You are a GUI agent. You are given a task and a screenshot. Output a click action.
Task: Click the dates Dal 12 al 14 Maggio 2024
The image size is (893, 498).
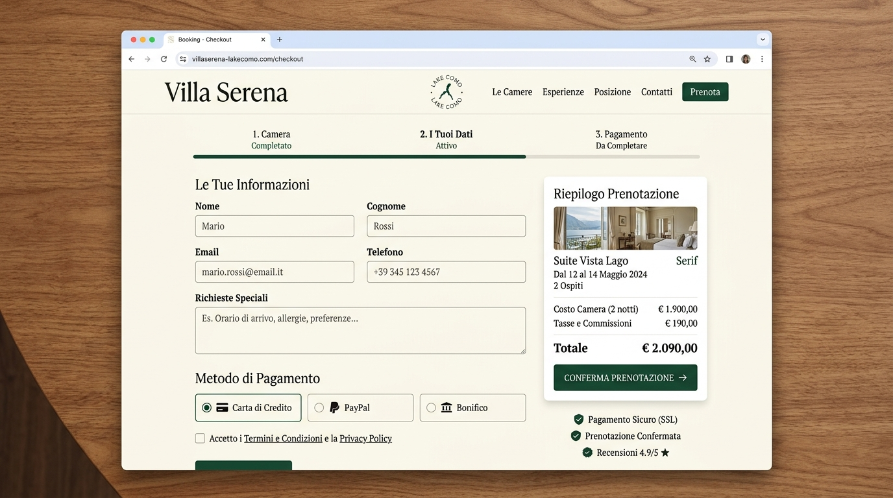tap(600, 274)
